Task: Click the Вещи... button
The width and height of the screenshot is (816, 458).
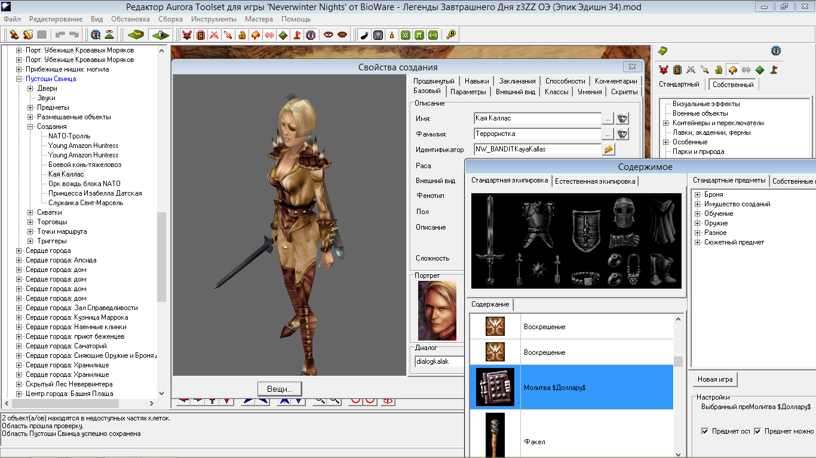Action: click(280, 389)
